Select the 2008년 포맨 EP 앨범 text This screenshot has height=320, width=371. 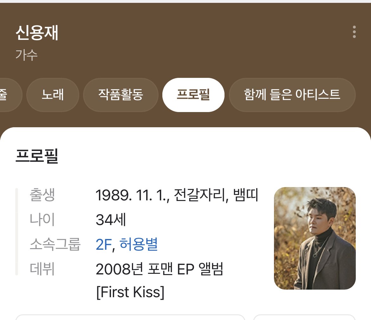pos(159,269)
